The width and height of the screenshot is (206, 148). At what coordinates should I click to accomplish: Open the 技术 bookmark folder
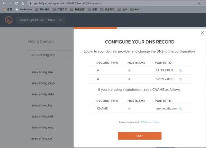click(122, 9)
